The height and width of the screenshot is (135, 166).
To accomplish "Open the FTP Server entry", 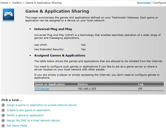I will [x=42, y=89].
